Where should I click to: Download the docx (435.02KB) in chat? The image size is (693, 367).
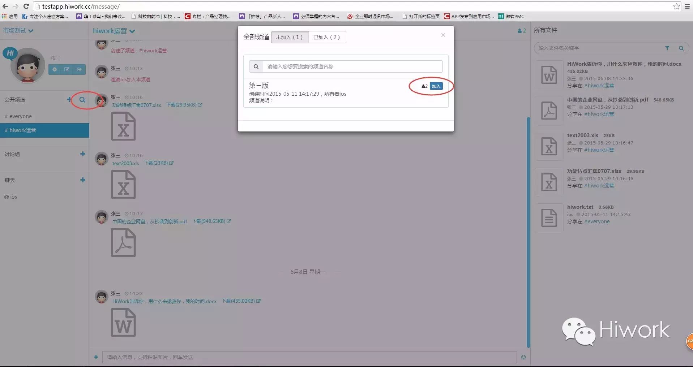[241, 301]
